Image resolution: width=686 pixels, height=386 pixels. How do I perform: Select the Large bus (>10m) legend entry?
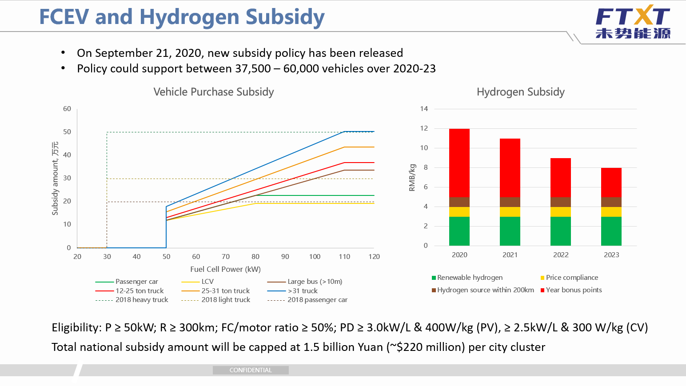(x=305, y=282)
